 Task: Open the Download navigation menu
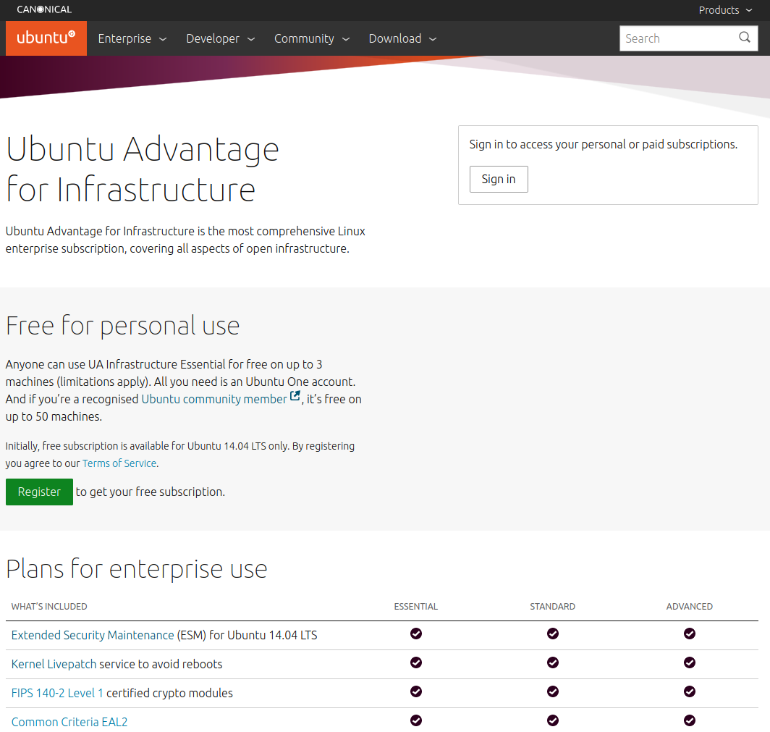point(402,38)
